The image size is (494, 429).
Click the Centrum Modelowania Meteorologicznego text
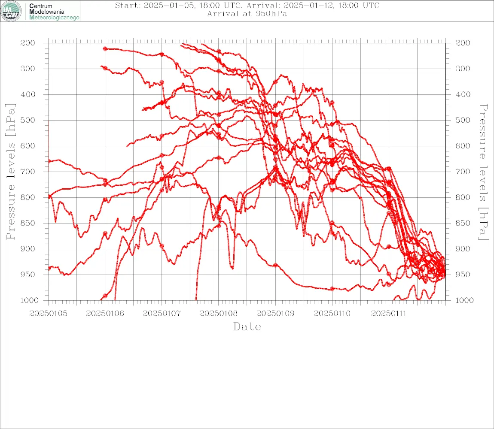[x=54, y=12]
